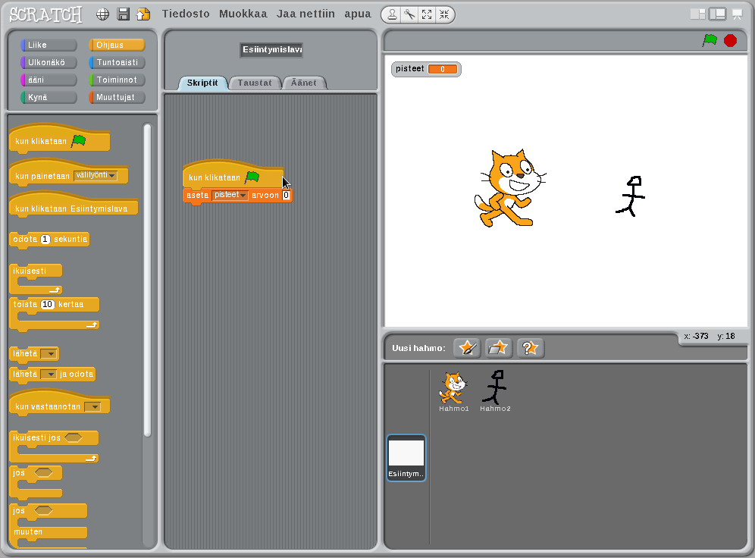The image size is (755, 558).
Task: Click the save project floppy icon
Action: [124, 14]
